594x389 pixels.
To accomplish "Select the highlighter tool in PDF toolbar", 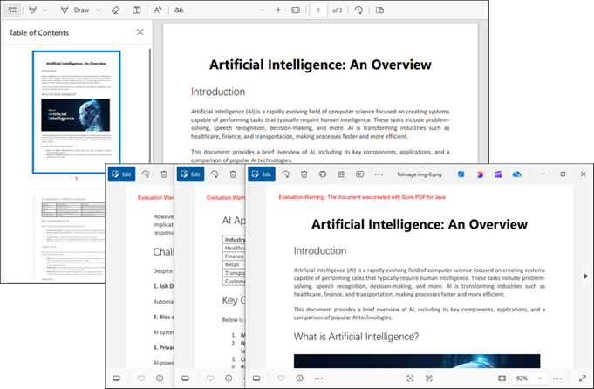I will 32,10.
